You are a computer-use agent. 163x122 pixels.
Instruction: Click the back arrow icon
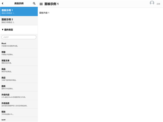[x=3, y=4]
